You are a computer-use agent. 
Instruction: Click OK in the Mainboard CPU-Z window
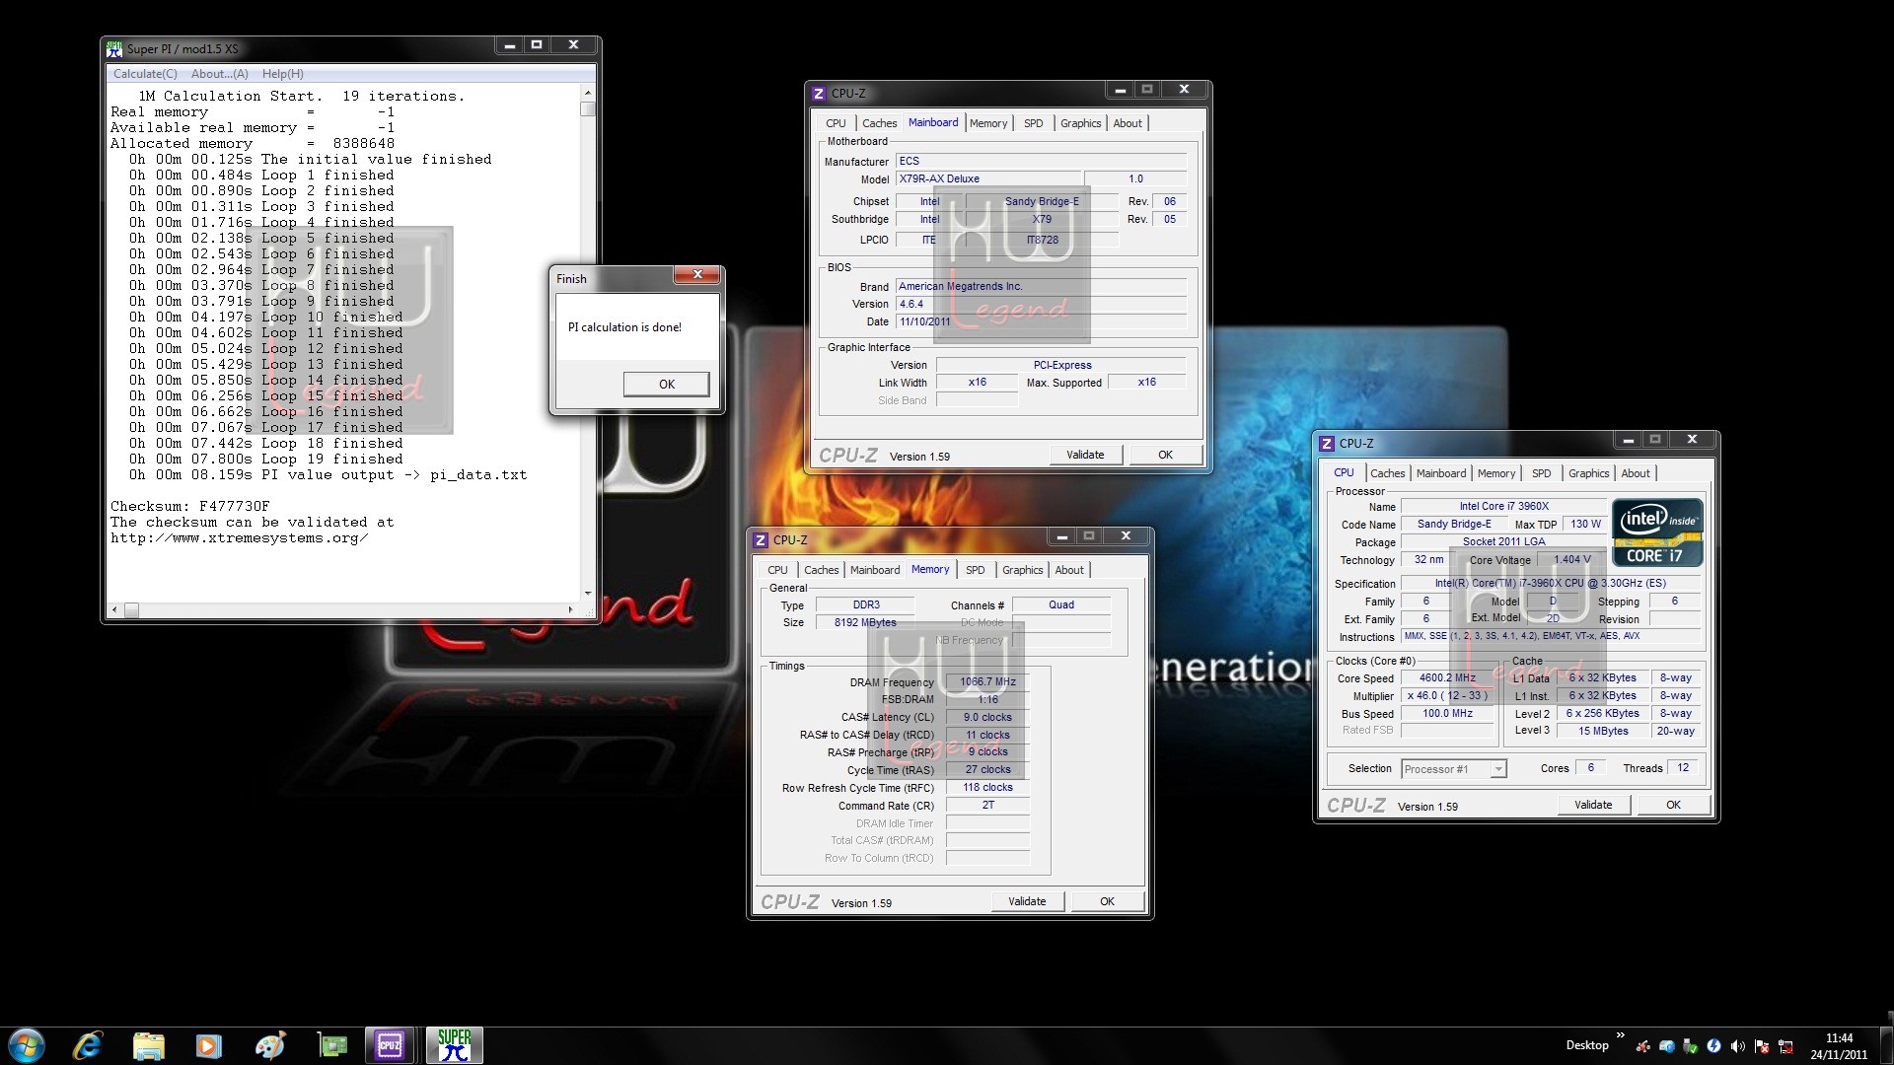(x=1165, y=455)
